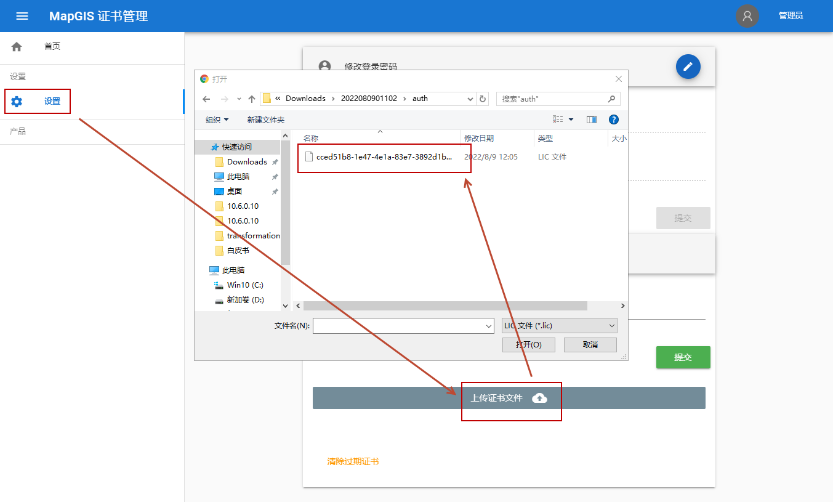Click the 取消 button in the dialog
The width and height of the screenshot is (833, 502).
click(590, 345)
